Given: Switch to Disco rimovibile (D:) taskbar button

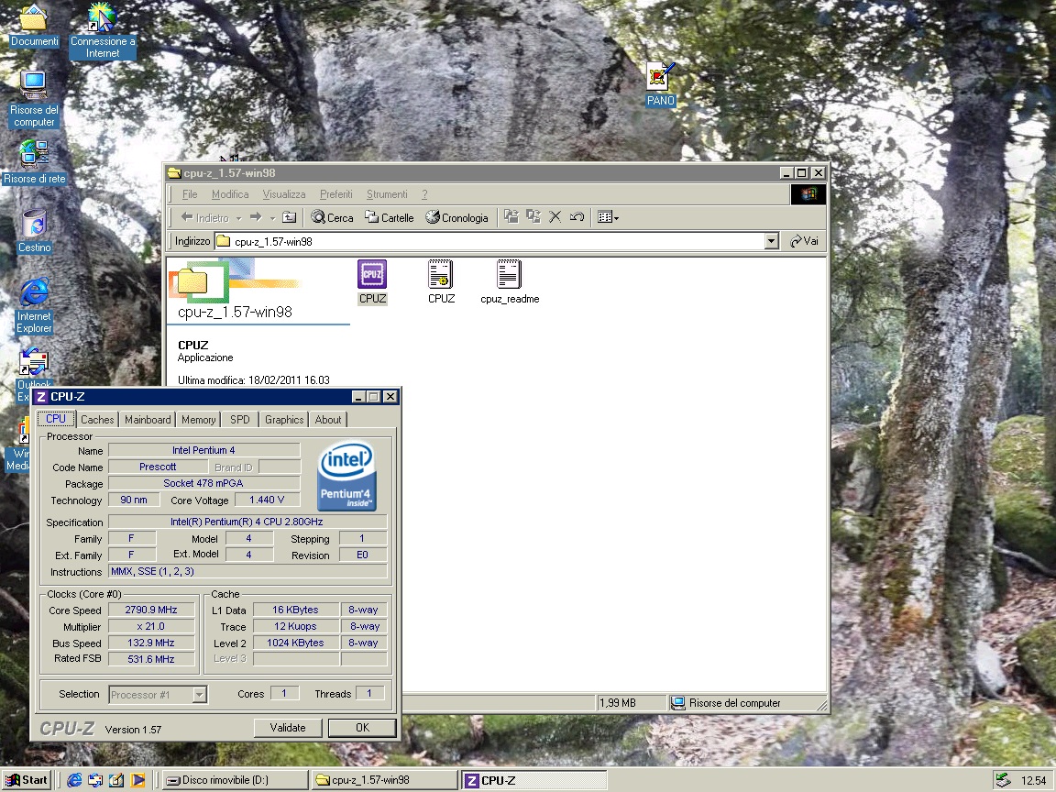Looking at the screenshot, I should pyautogui.click(x=235, y=780).
